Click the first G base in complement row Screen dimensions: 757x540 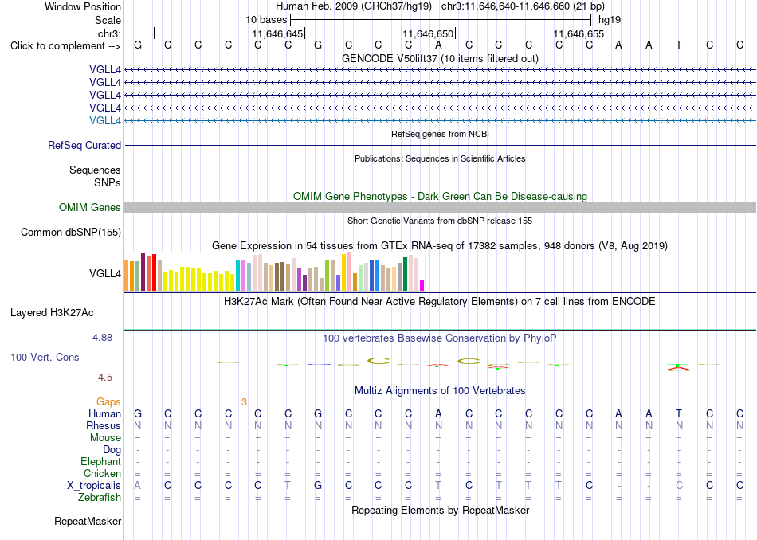pos(138,45)
